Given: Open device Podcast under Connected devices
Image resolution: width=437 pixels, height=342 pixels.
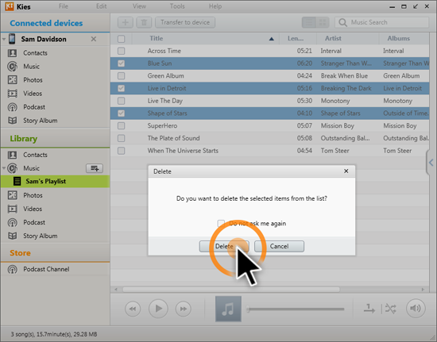Looking at the screenshot, I should pyautogui.click(x=34, y=107).
